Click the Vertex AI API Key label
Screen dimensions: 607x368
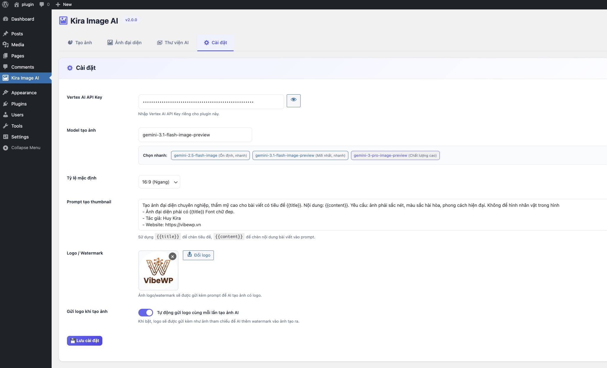coord(84,97)
